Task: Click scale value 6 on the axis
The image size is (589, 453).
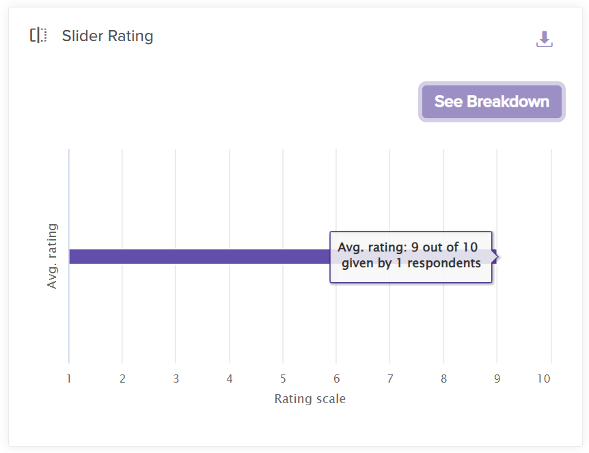Action: (336, 379)
